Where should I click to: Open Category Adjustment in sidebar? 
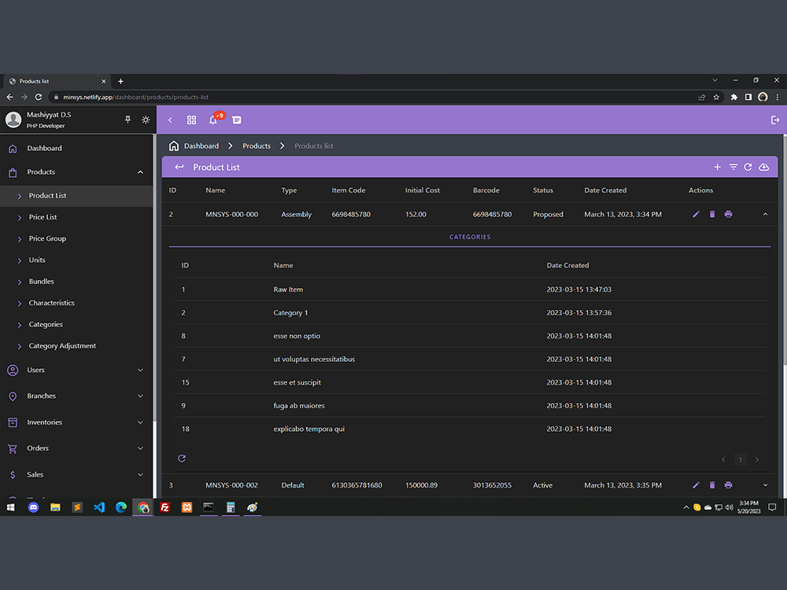[76, 346]
